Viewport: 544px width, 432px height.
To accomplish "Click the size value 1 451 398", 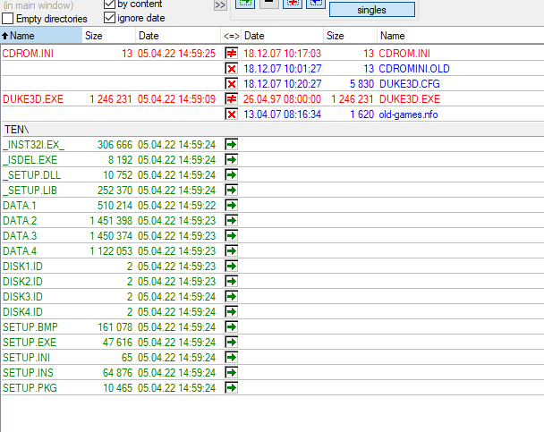I will (x=111, y=221).
